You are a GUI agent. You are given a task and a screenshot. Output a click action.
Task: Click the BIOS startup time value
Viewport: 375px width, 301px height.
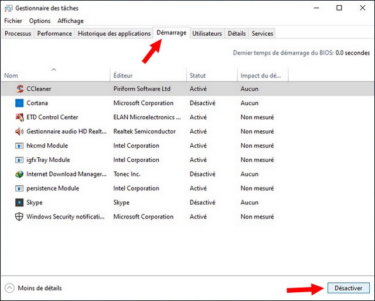point(353,53)
